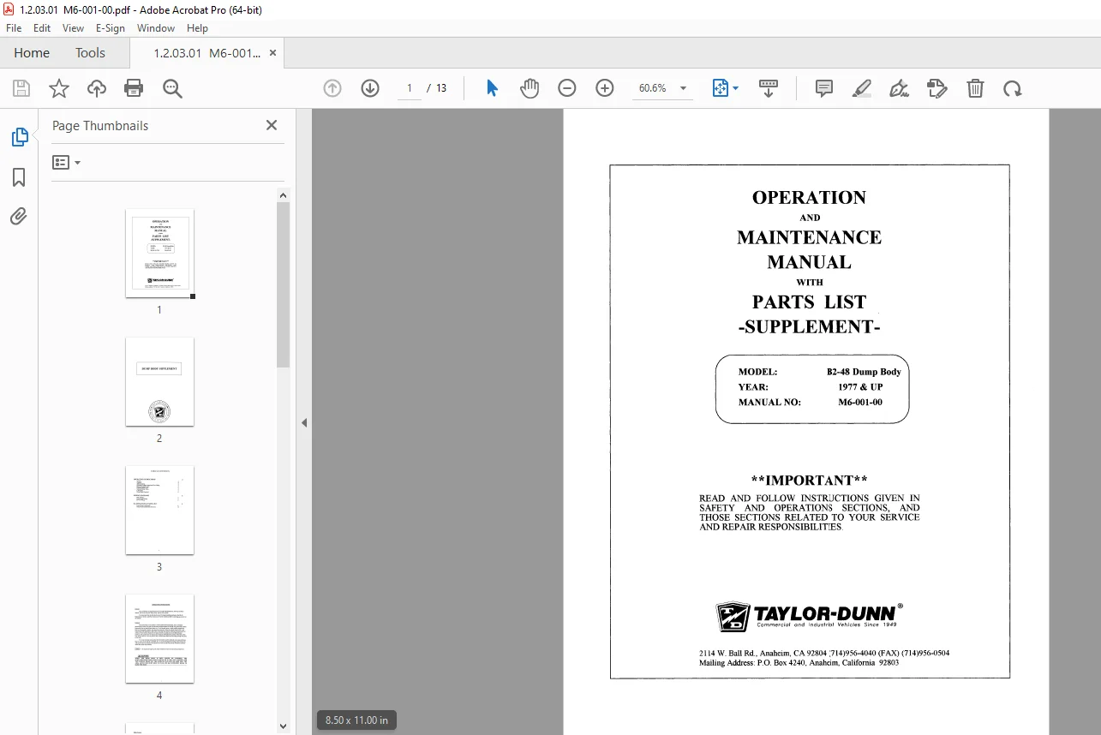Collapse the left navigation pane arrow
Viewport: 1101px width, 735px height.
tap(304, 422)
